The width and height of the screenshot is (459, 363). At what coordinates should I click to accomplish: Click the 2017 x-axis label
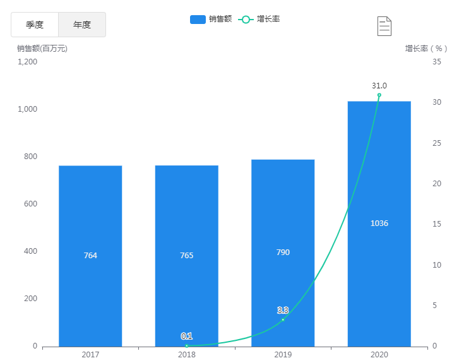[90, 355]
